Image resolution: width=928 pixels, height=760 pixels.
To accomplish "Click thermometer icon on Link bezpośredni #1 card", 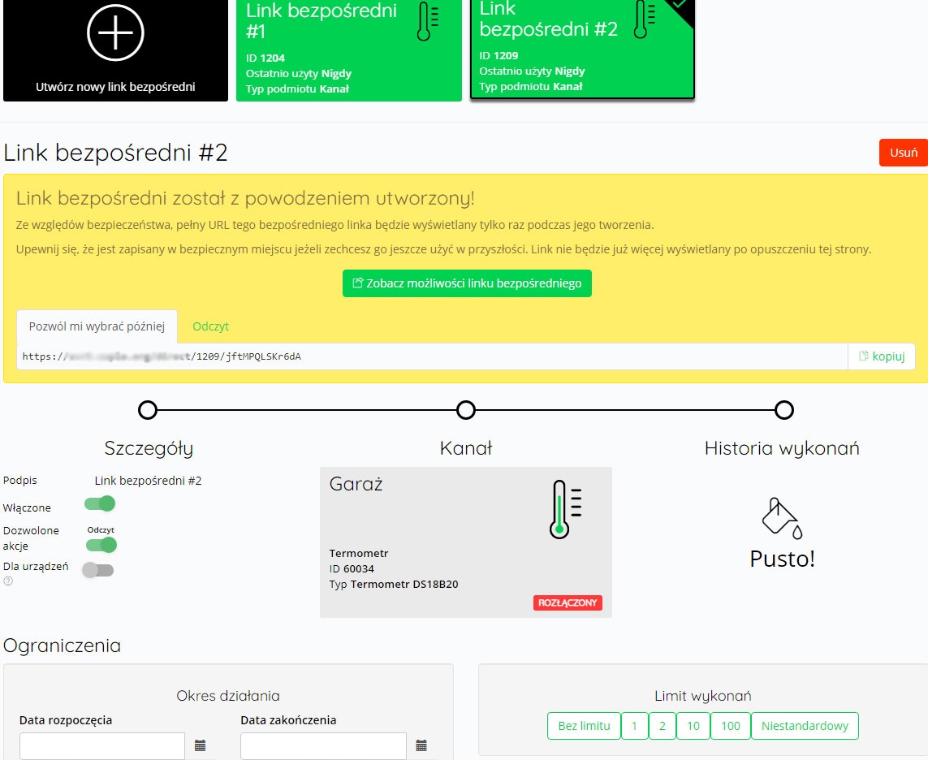I will [x=428, y=21].
